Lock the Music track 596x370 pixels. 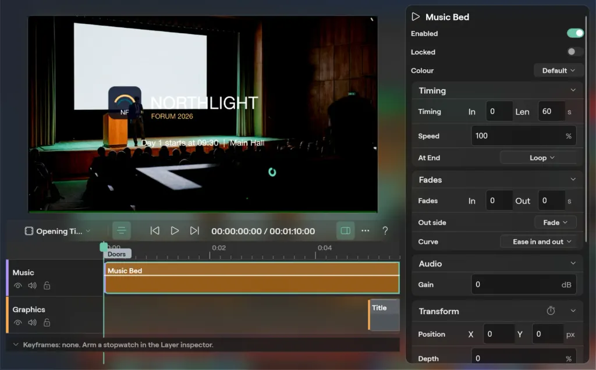pos(47,285)
